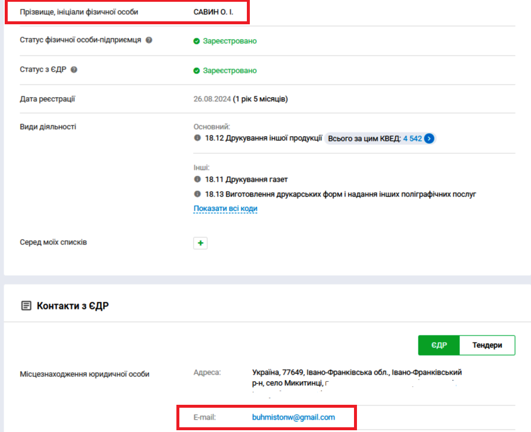531x432 pixels.
Task: Expand all codes via Показати всі коди
Action: 225,209
